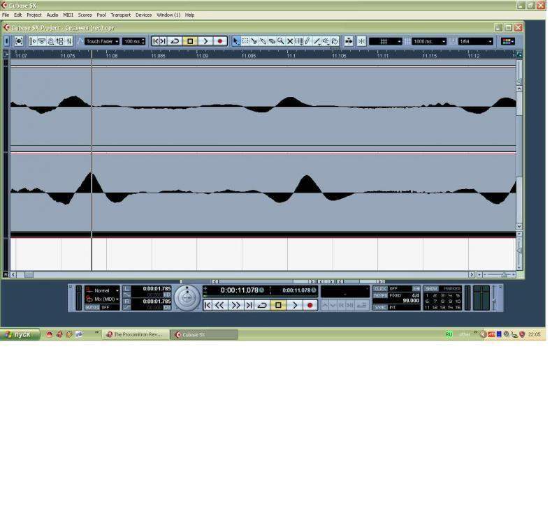Click the Show Event Infoline icon
This screenshot has height=506, width=559.
pos(42,41)
